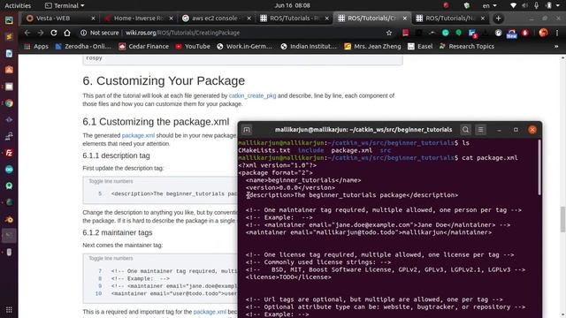Open the Easel bookmark

[x=420, y=47]
